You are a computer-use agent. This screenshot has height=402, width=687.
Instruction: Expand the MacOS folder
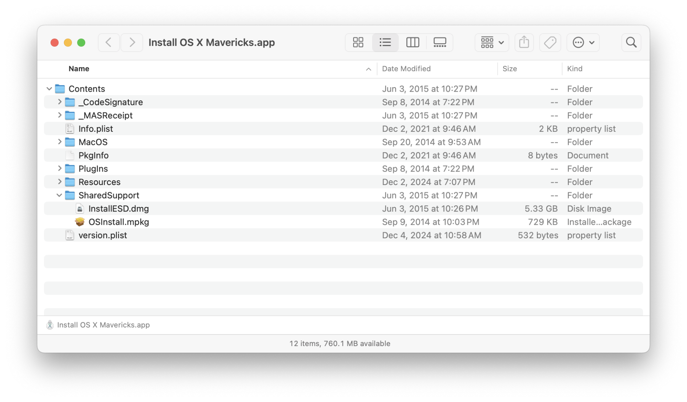coord(59,142)
